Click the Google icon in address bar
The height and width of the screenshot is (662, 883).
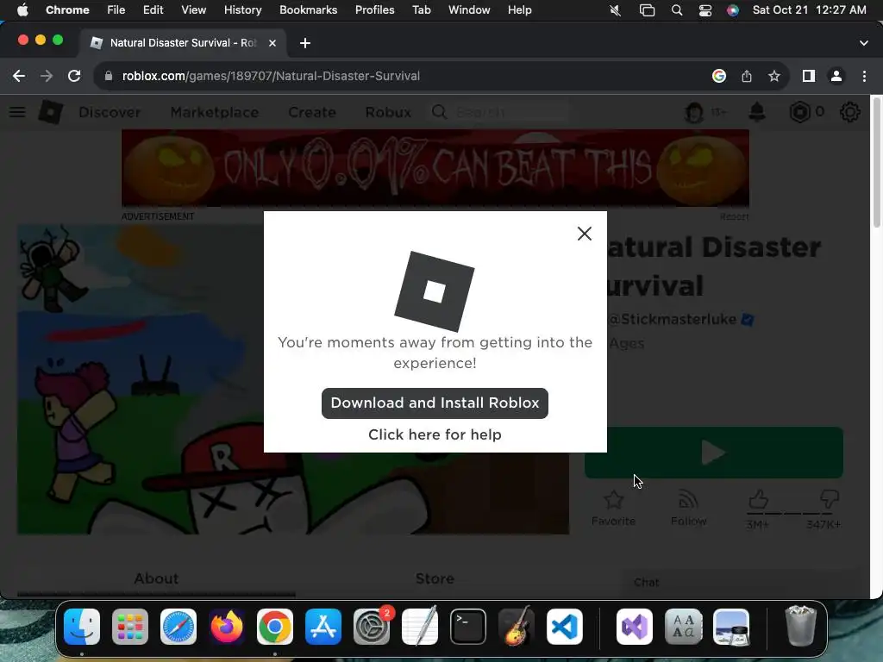click(x=719, y=76)
